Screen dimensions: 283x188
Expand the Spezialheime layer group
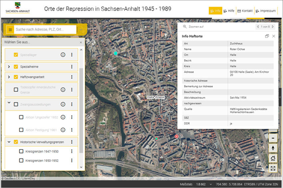coord(9,67)
